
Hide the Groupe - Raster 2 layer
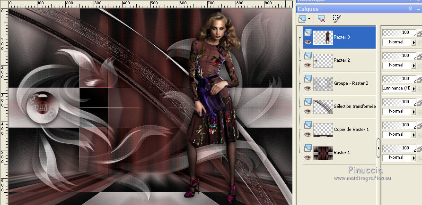pyautogui.click(x=308, y=88)
